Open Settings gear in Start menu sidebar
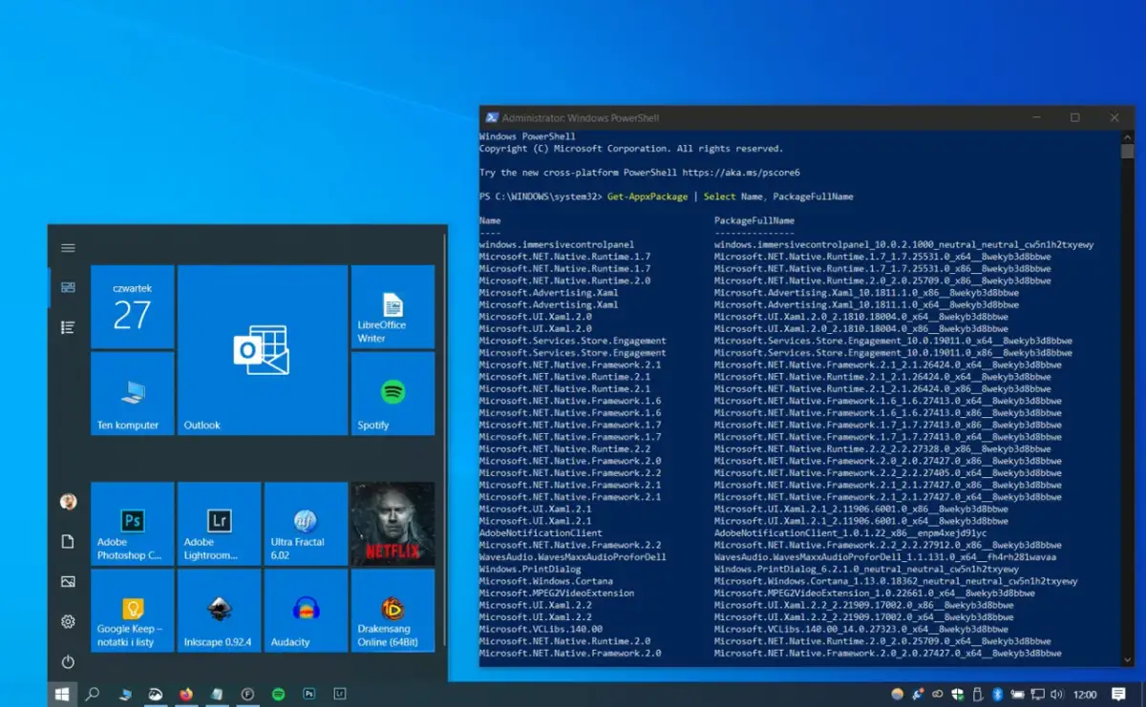Viewport: 1146px width, 707px height. 67,621
